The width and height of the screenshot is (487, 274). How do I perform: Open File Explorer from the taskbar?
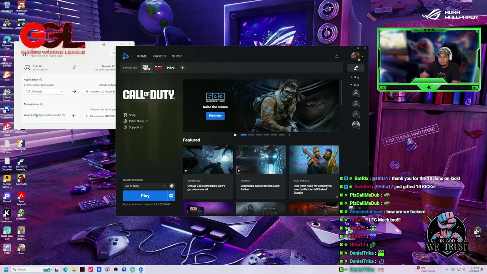pyautogui.click(x=74, y=269)
